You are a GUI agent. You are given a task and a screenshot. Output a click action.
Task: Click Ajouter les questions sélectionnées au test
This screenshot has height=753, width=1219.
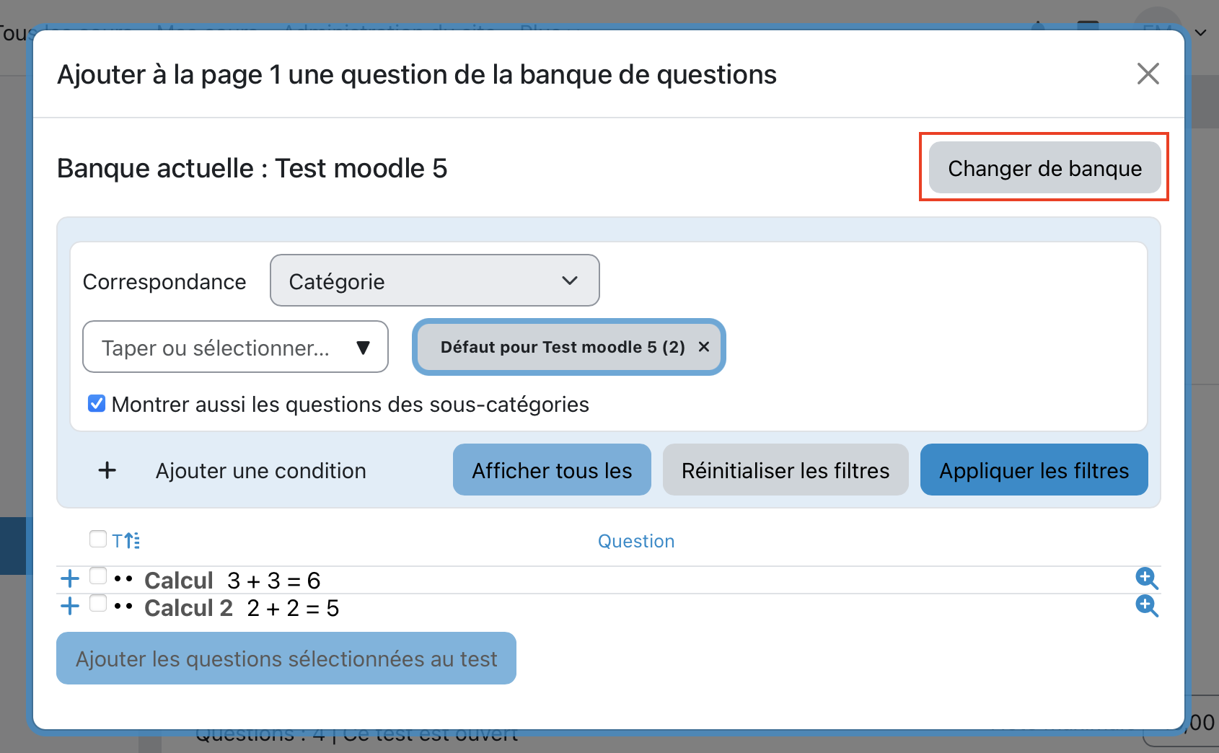point(286,659)
